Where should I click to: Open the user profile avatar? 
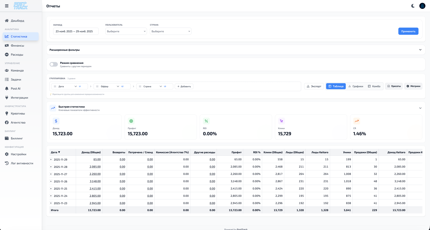coord(422,6)
